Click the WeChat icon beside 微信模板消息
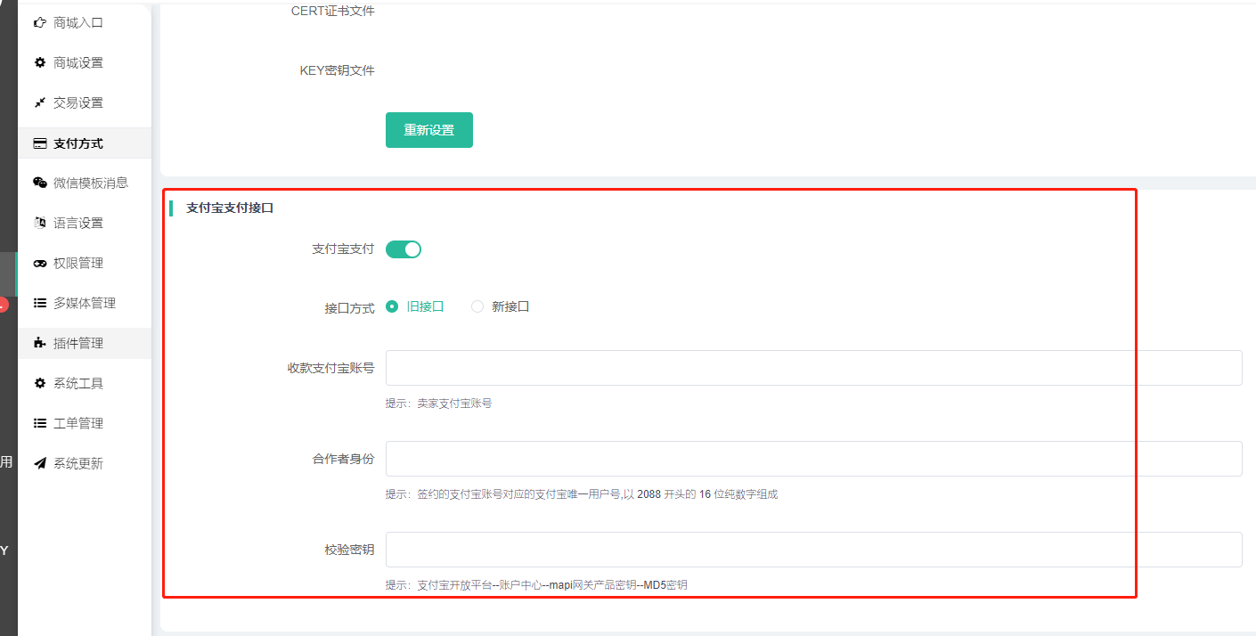 [x=39, y=183]
